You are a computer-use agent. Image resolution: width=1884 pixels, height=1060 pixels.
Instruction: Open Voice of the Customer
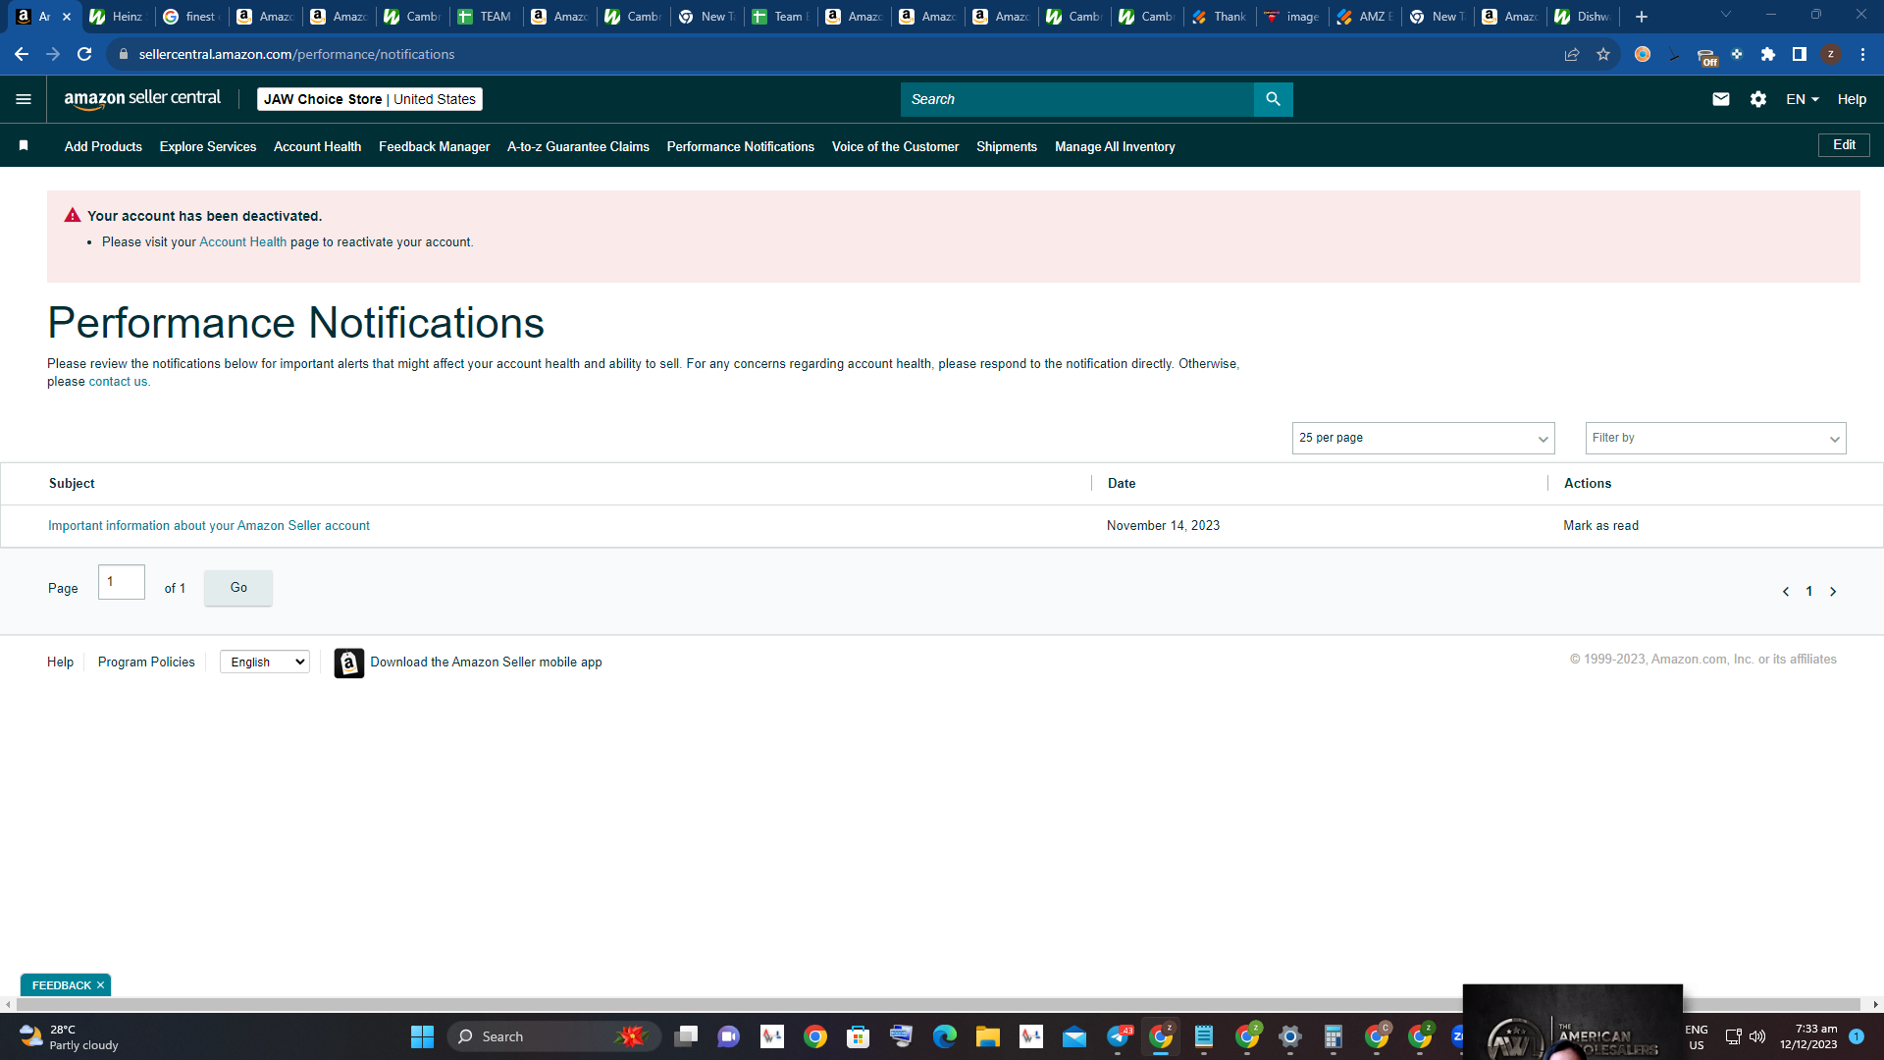[x=895, y=146]
